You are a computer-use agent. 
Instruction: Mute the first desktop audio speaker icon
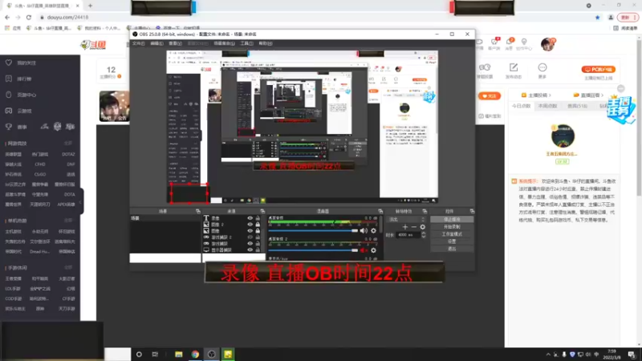tap(364, 231)
